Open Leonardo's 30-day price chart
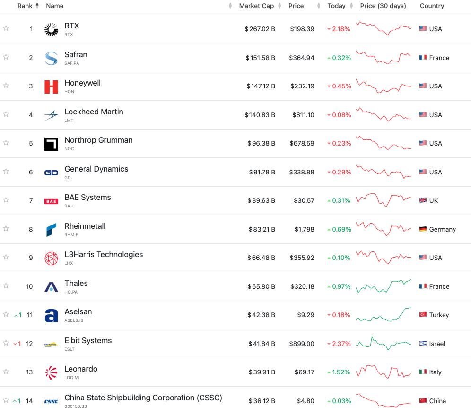Viewport: 471px width, 415px height. coord(384,372)
